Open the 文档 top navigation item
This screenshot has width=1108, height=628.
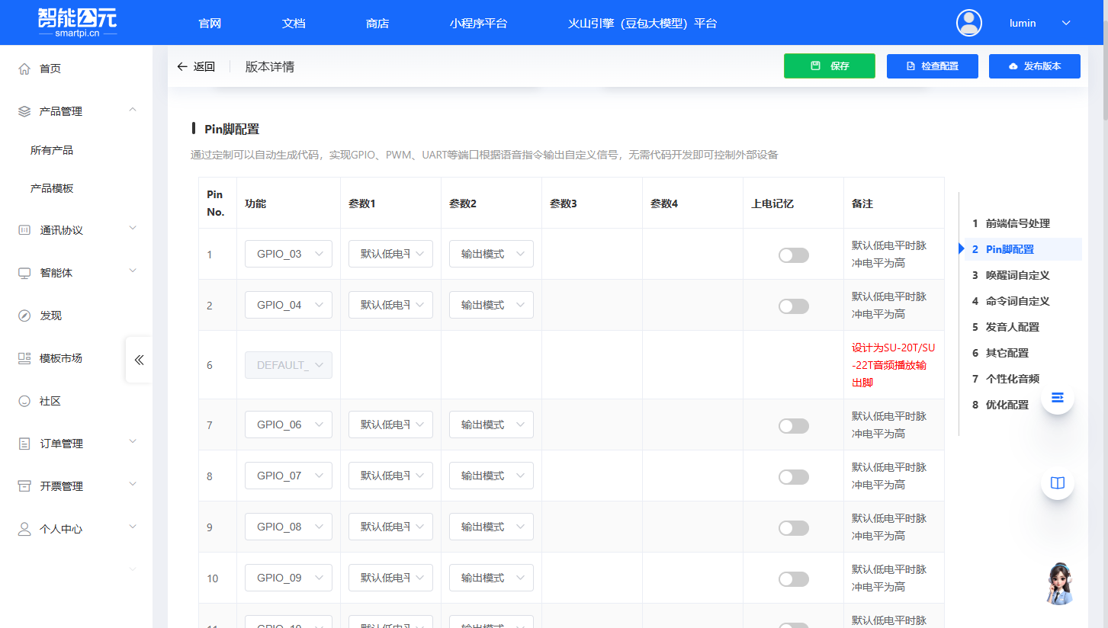294,23
